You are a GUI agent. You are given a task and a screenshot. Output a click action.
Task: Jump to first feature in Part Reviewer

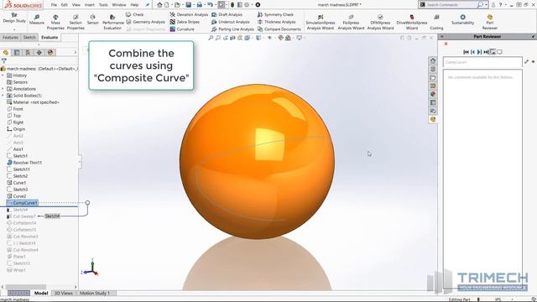click(467, 52)
